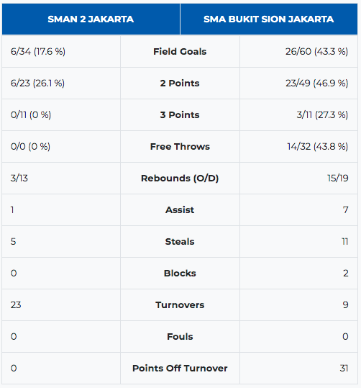Click the Points Off Turnover label
361x388 pixels.
click(180, 369)
